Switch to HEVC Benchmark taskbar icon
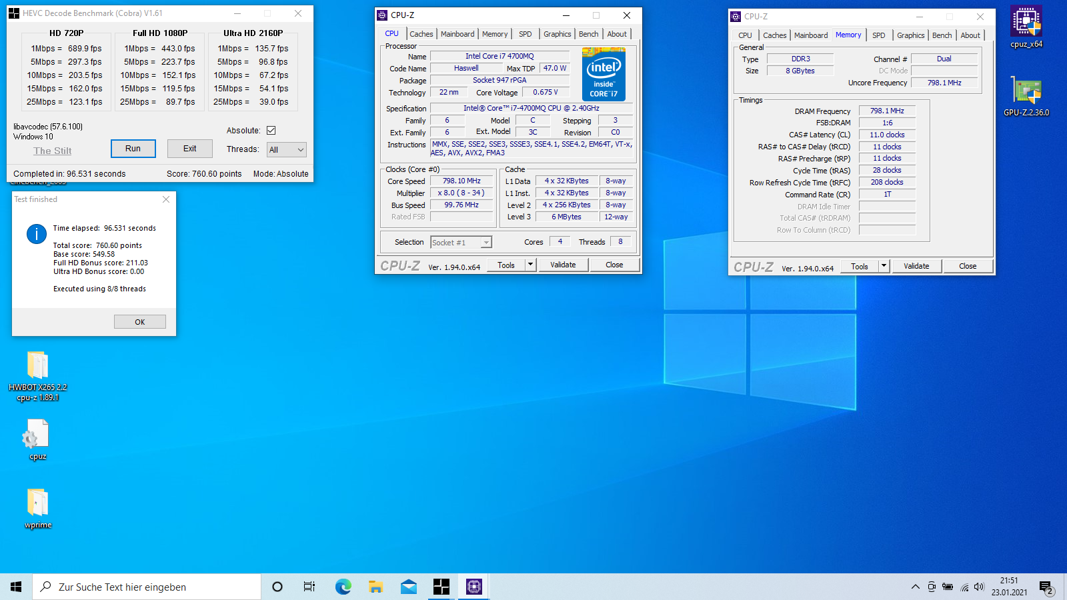The width and height of the screenshot is (1067, 600). 441,587
